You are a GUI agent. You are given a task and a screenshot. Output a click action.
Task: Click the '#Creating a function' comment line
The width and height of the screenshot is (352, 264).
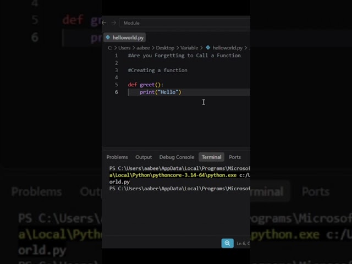[158, 70]
